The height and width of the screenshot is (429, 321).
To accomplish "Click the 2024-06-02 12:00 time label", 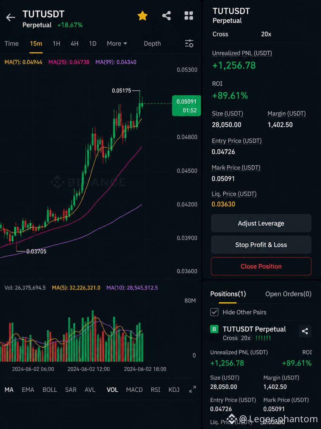I will point(89,369).
